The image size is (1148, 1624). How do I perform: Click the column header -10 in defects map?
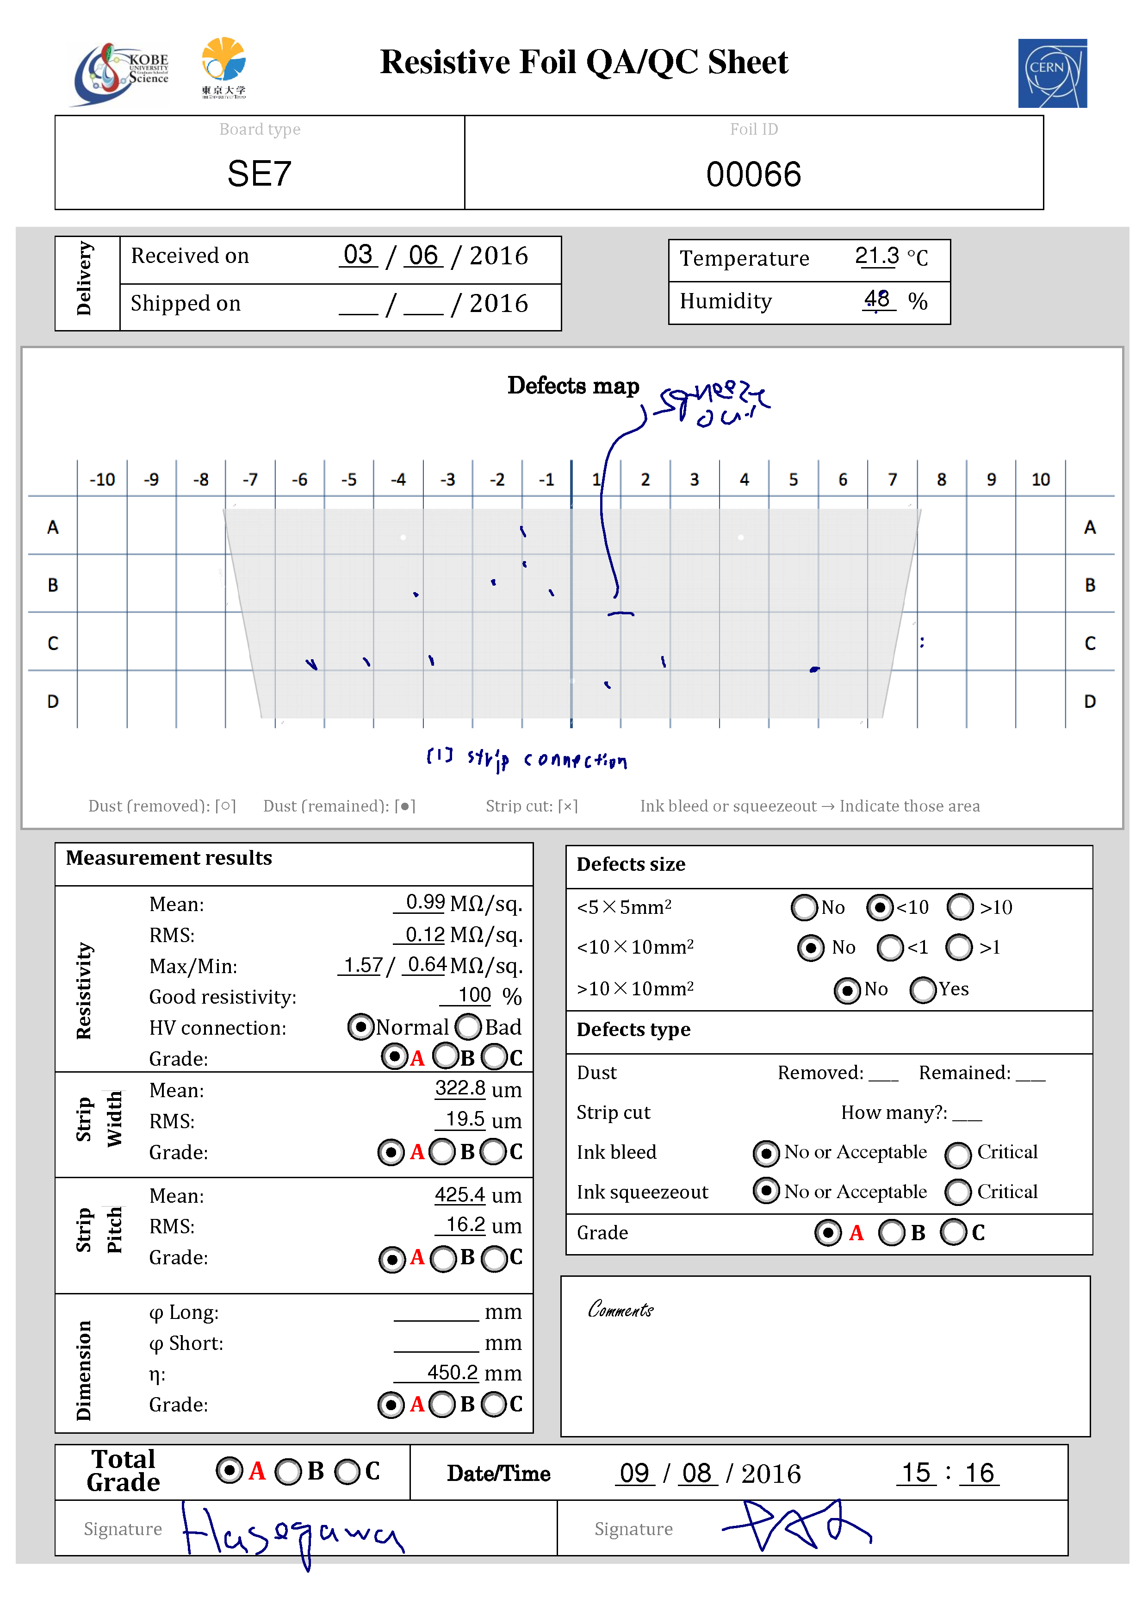102,480
